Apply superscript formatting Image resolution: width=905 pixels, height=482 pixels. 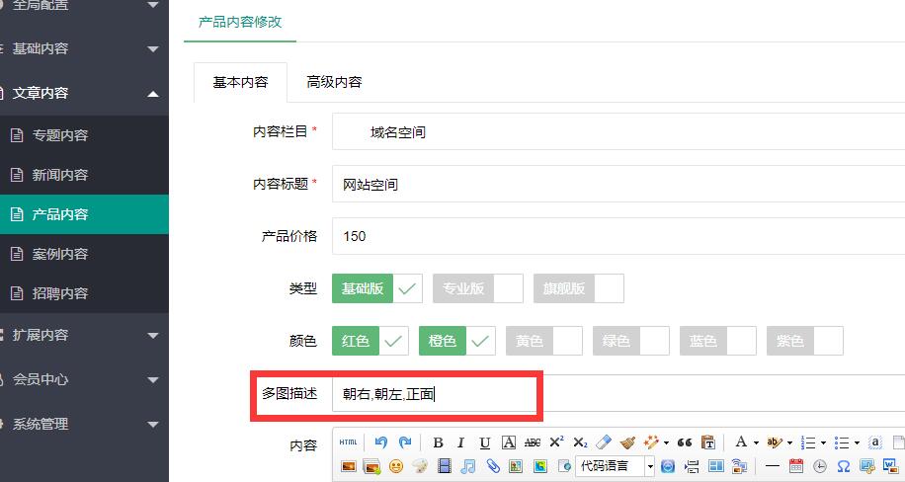point(556,442)
